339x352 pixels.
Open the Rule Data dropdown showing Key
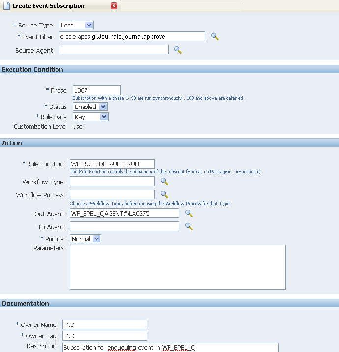(90, 117)
